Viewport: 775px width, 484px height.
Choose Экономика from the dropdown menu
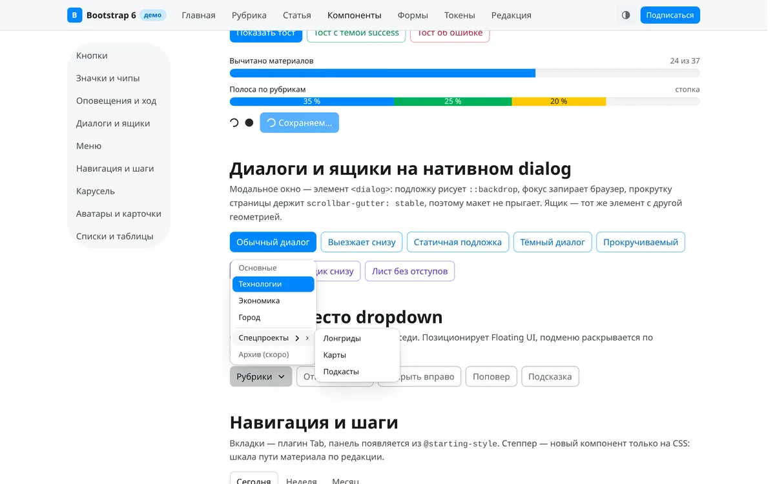point(273,301)
